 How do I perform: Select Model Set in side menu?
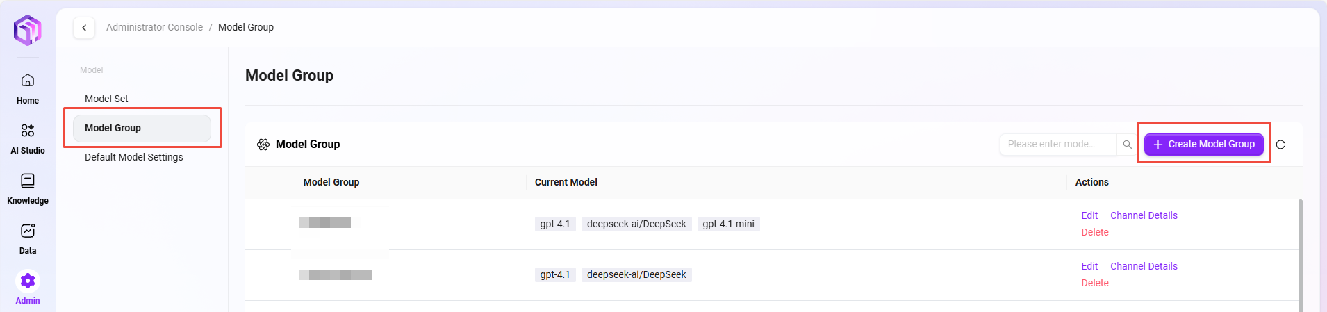click(x=106, y=99)
